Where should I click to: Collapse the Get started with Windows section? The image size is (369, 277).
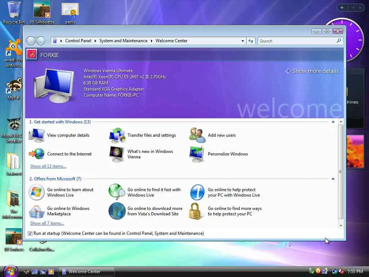(x=333, y=122)
